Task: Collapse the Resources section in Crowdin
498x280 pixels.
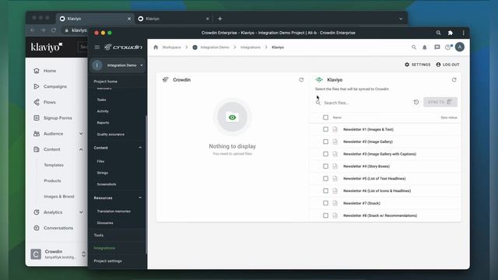Action: pyautogui.click(x=140, y=198)
